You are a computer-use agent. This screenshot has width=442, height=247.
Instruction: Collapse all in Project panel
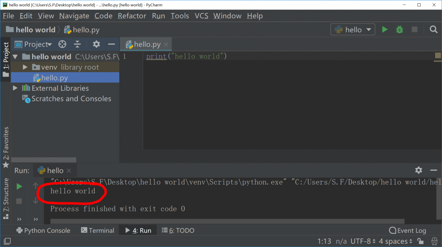(77, 44)
